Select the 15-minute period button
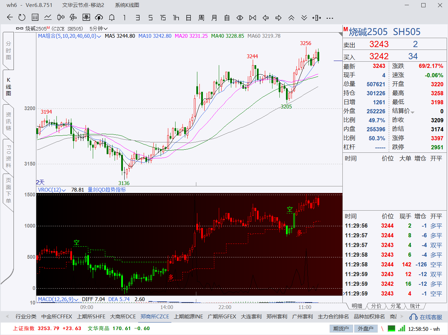Image resolution: width=448 pixels, height=335 pixels. click(x=163, y=17)
